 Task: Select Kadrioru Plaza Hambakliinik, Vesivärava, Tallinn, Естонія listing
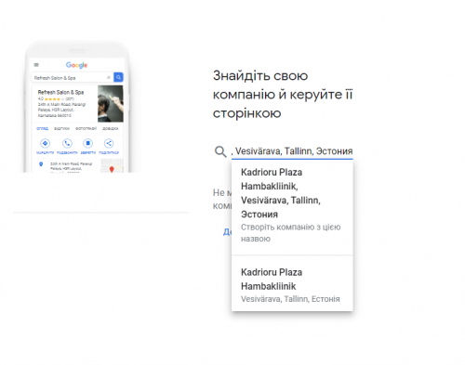[x=292, y=284]
